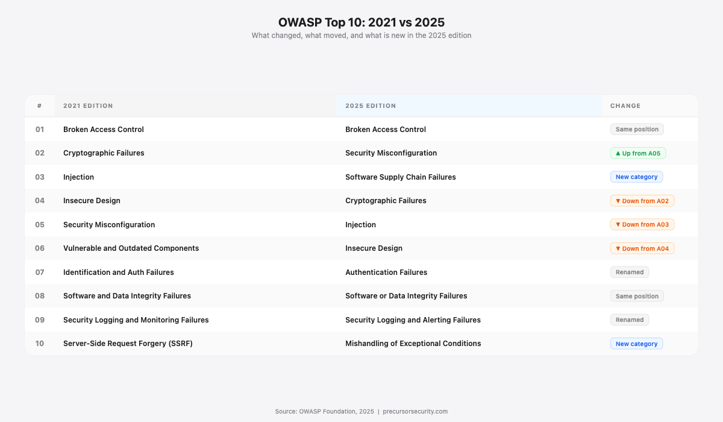Expand the row for Server-Side Request Forgery (SSRF)
Image resolution: width=723 pixels, height=422 pixels.
128,343
